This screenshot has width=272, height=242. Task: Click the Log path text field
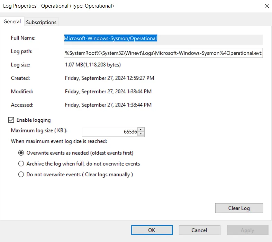pyautogui.click(x=163, y=53)
